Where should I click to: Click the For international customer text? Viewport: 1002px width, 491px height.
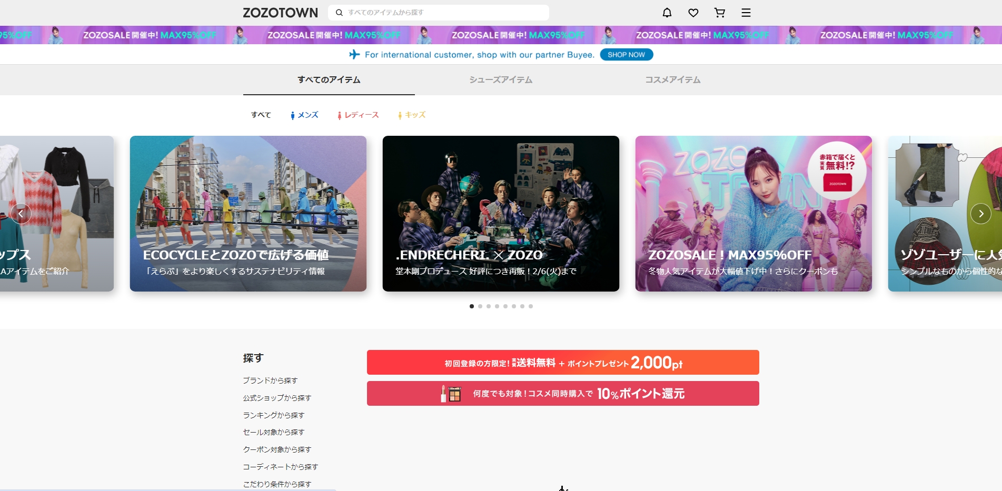(480, 55)
